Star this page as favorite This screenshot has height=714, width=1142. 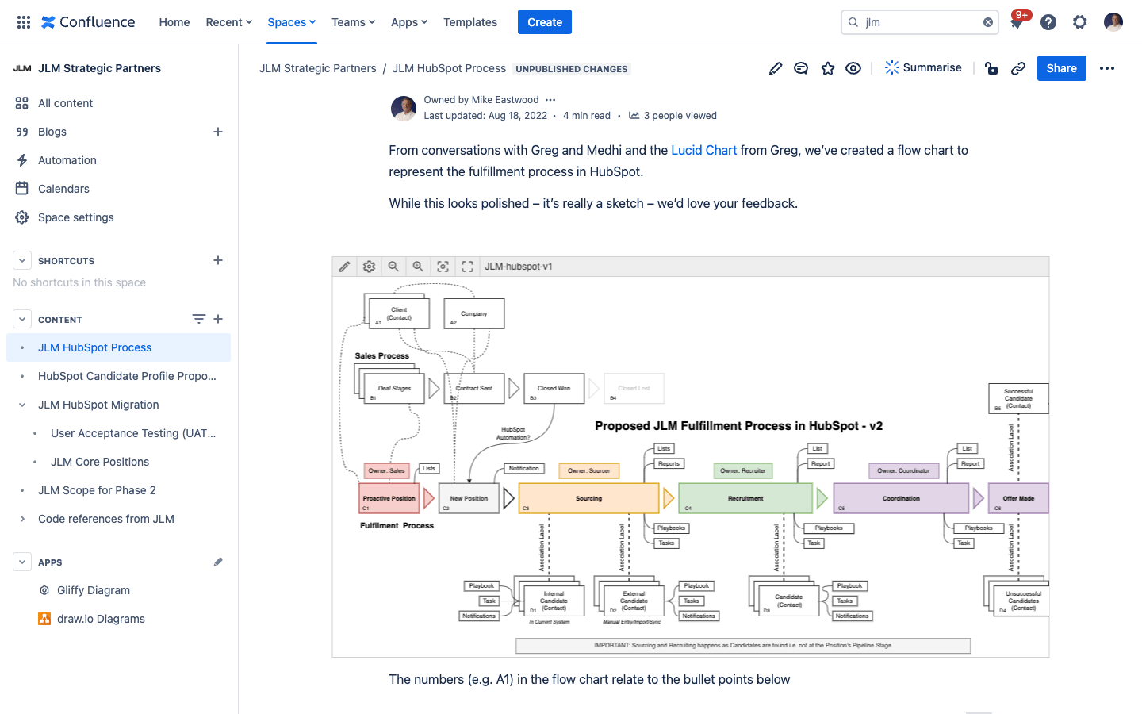[828, 68]
